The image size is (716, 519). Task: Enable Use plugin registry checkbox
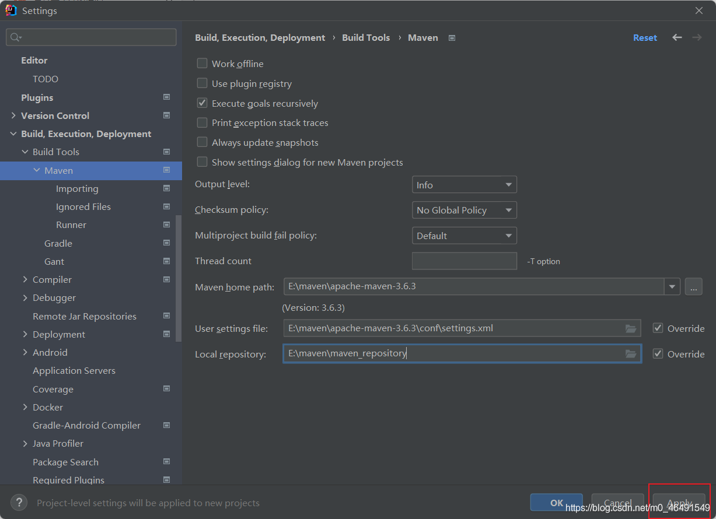pos(202,83)
